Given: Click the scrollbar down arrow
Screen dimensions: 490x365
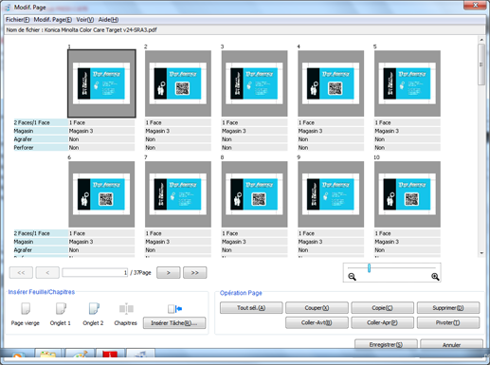Looking at the screenshot, I should tap(481, 253).
